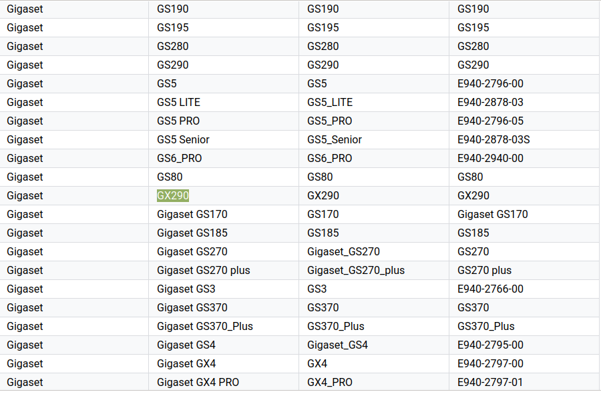Click Gigaset brand in the GS6_PRO row

25,158
